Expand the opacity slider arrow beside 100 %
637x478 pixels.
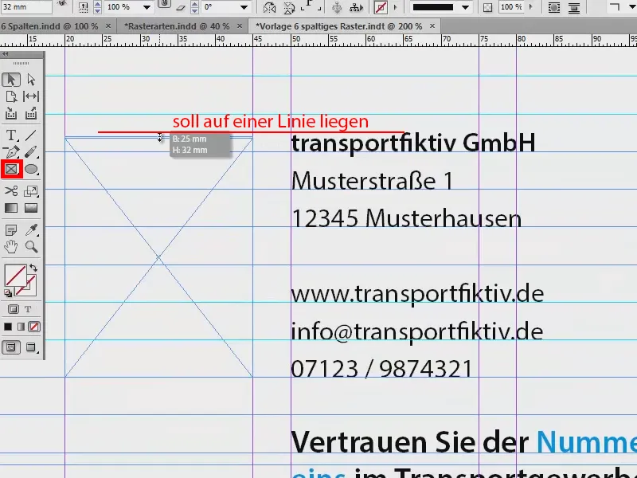coord(530,7)
